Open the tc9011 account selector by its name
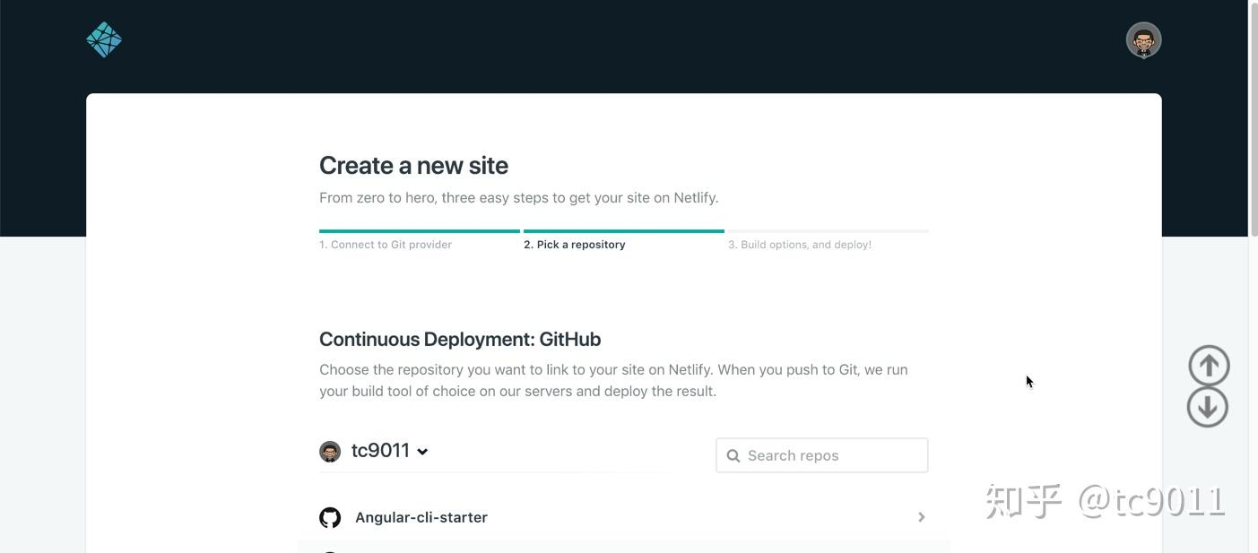 point(380,451)
